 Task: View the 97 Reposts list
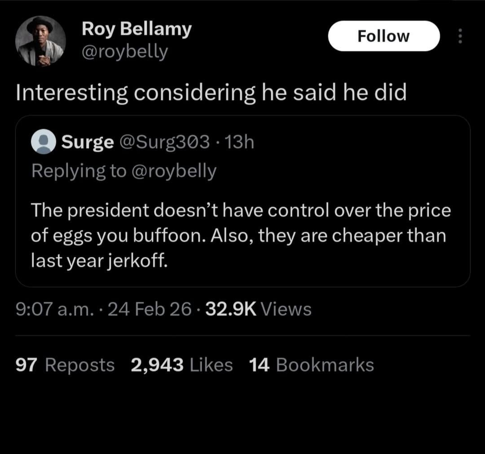(65, 365)
